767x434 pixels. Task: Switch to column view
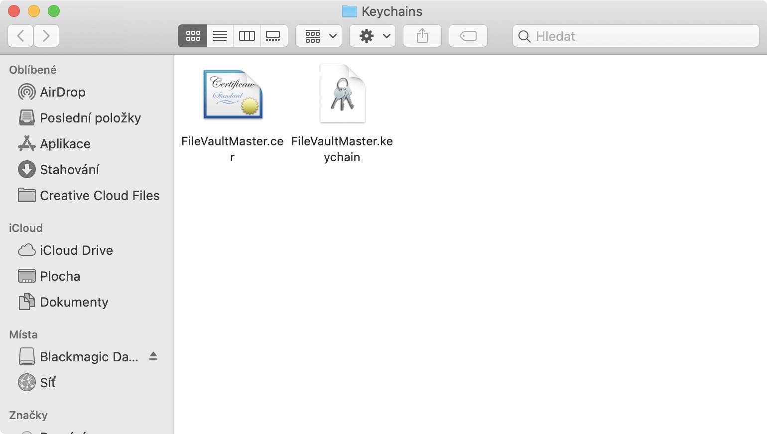tap(247, 36)
